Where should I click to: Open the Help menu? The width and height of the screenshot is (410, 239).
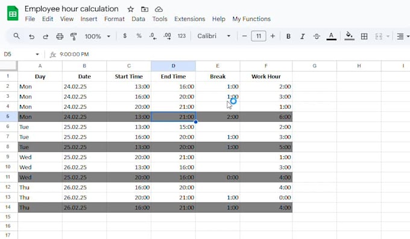[219, 19]
